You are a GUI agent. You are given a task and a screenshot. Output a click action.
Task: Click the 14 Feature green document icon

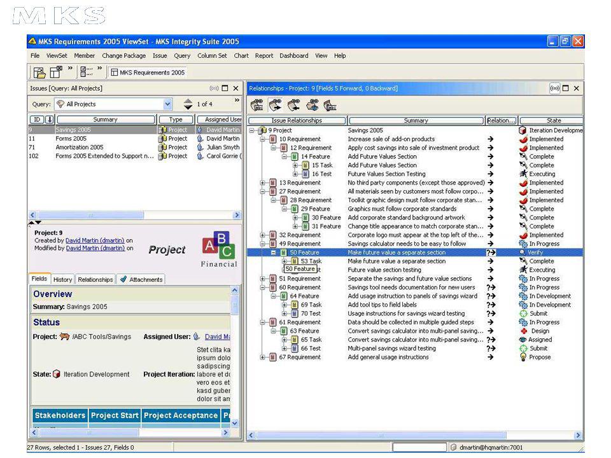[x=295, y=156]
